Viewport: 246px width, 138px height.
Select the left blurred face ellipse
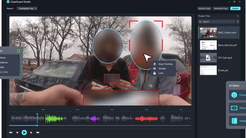(108, 46)
